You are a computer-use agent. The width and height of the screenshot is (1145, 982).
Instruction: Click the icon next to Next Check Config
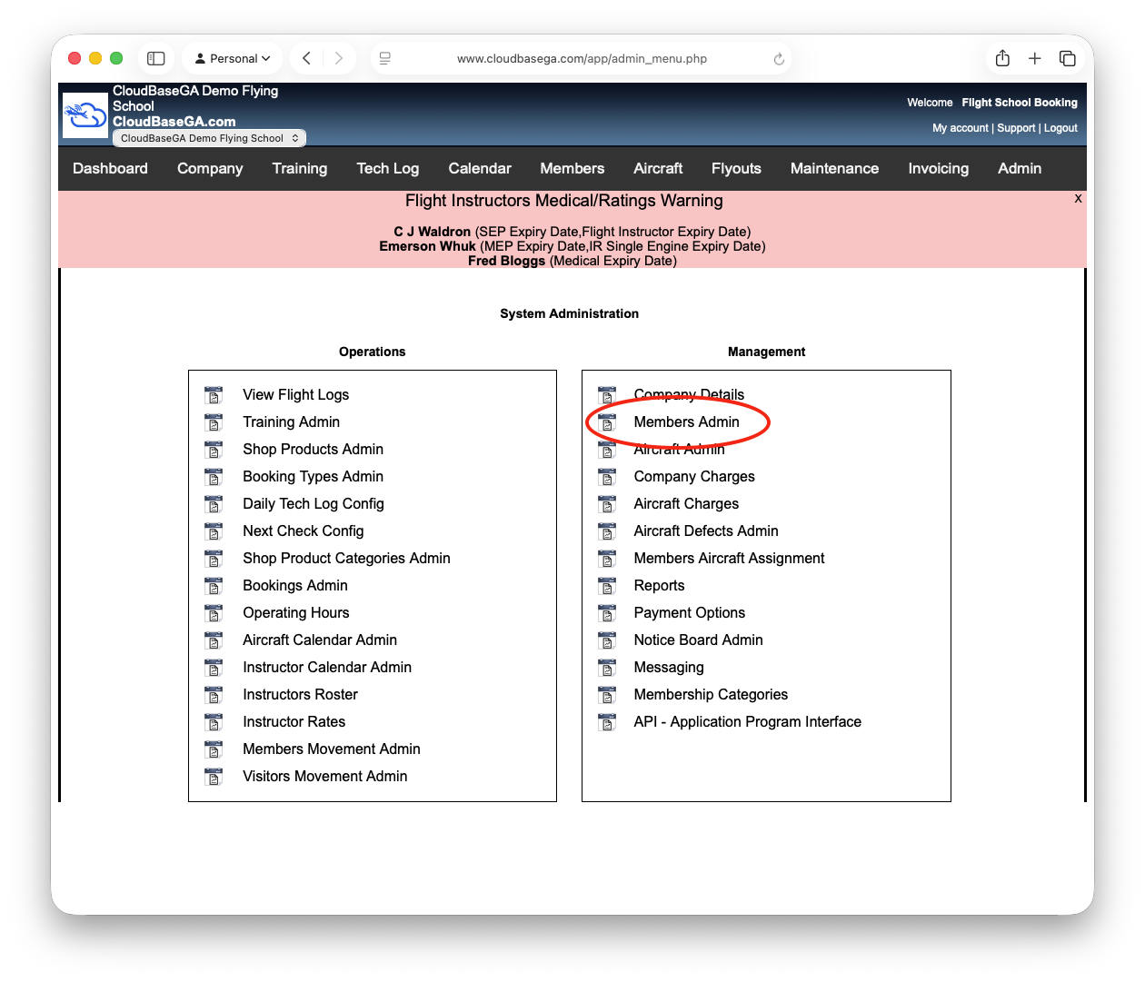[214, 531]
